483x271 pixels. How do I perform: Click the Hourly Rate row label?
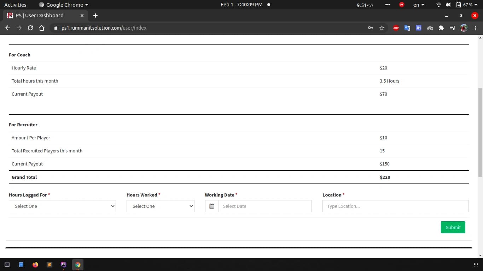24,68
